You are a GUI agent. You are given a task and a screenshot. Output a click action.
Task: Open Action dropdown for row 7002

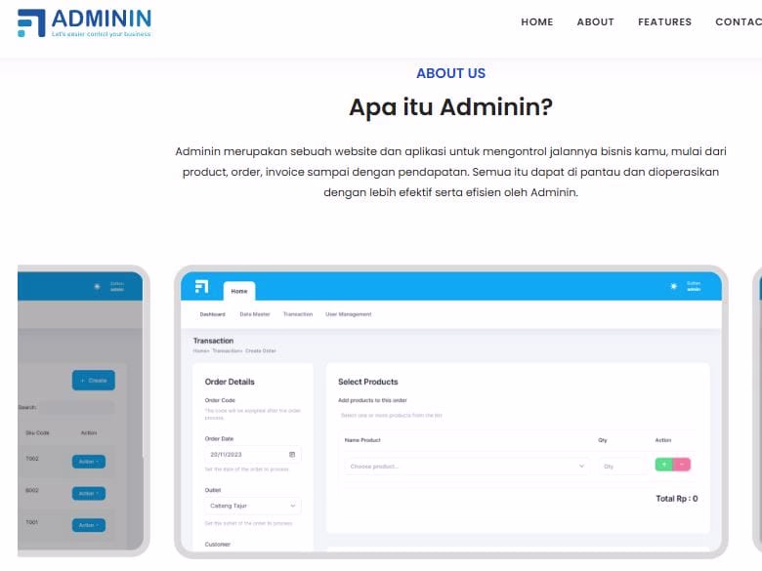(89, 462)
